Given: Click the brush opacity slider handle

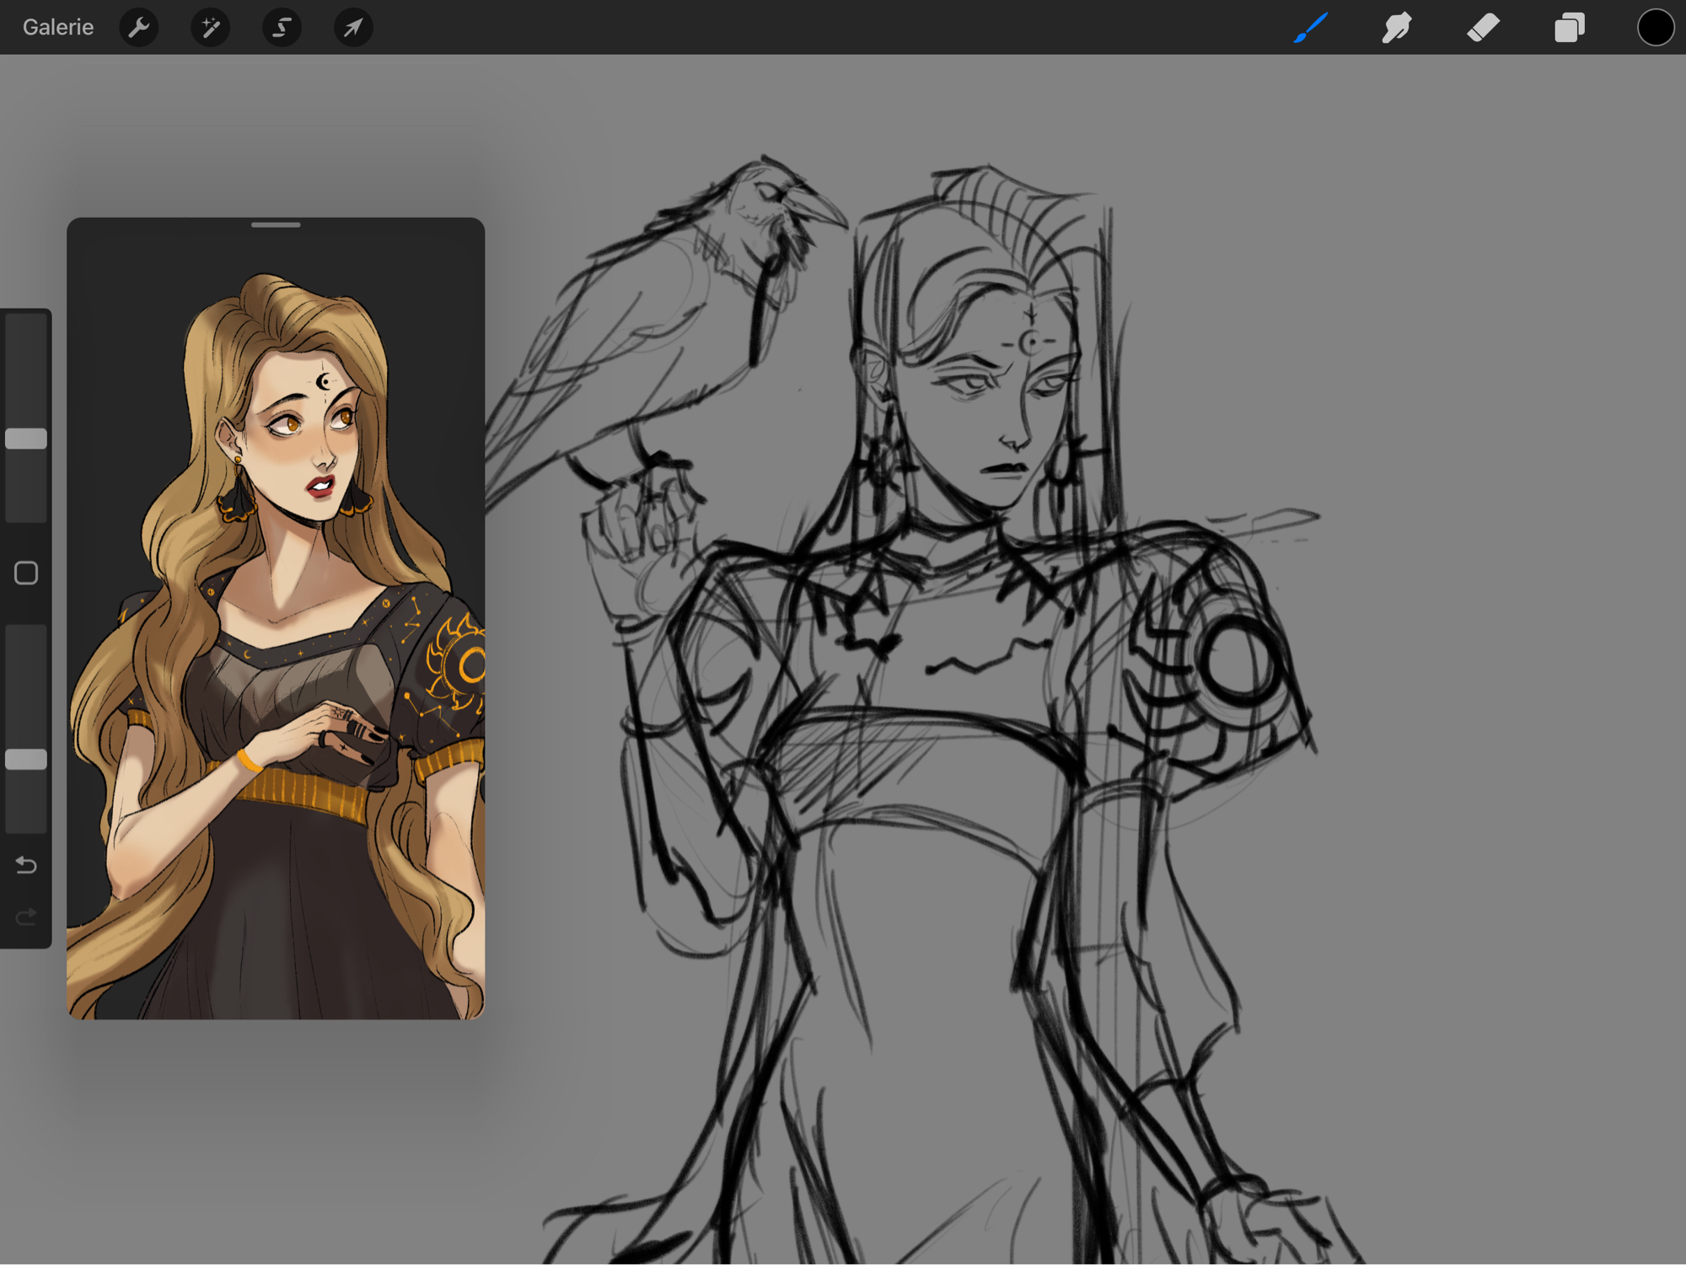Looking at the screenshot, I should pyautogui.click(x=26, y=760).
